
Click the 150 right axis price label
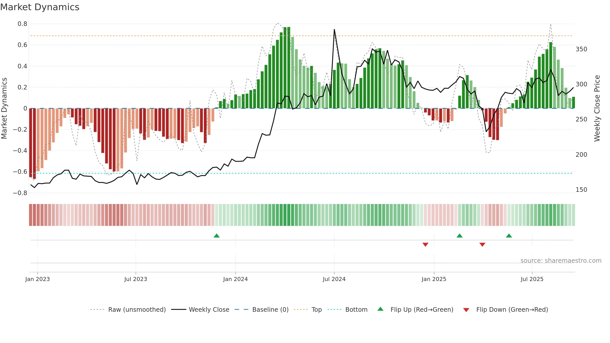(x=582, y=190)
